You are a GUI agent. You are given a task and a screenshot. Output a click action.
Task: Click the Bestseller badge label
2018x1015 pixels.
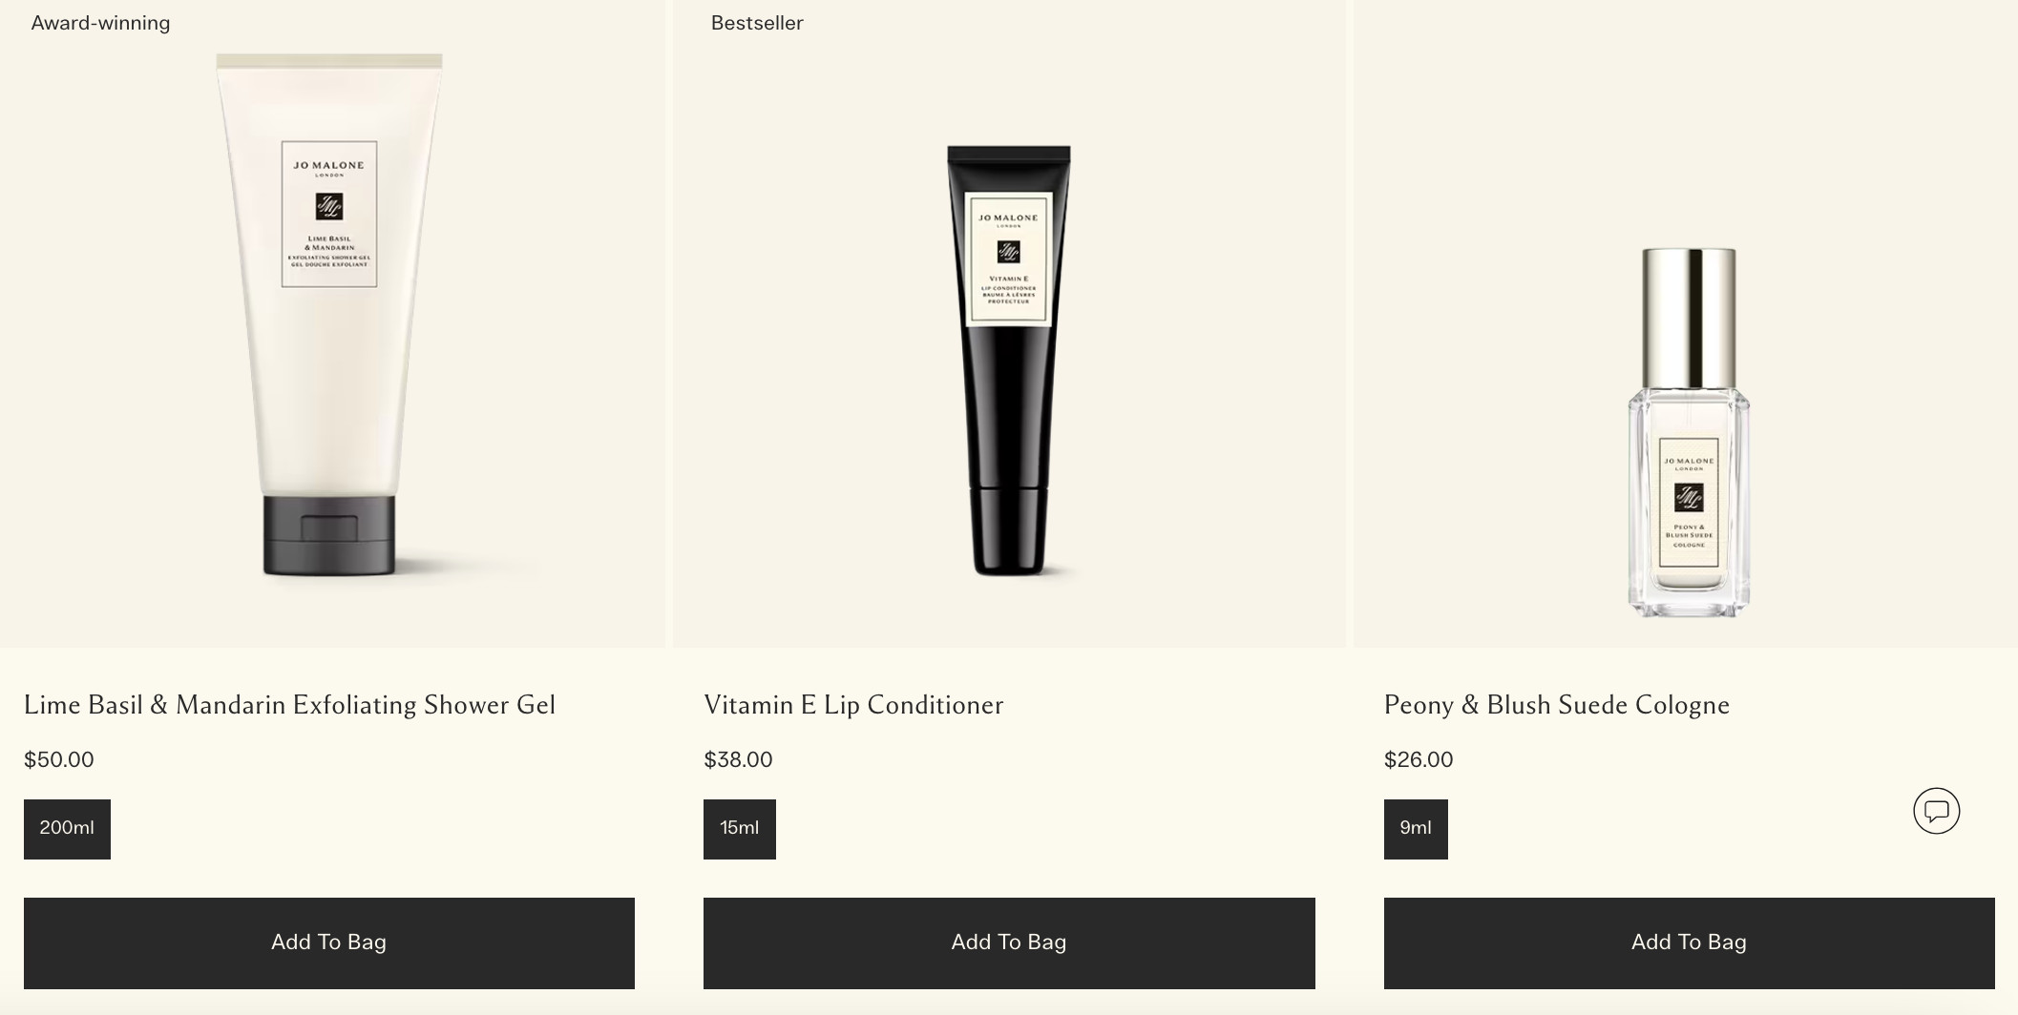[x=757, y=23]
